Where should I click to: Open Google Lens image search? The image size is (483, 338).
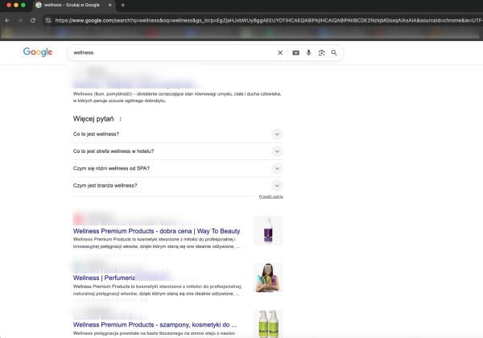[321, 52]
